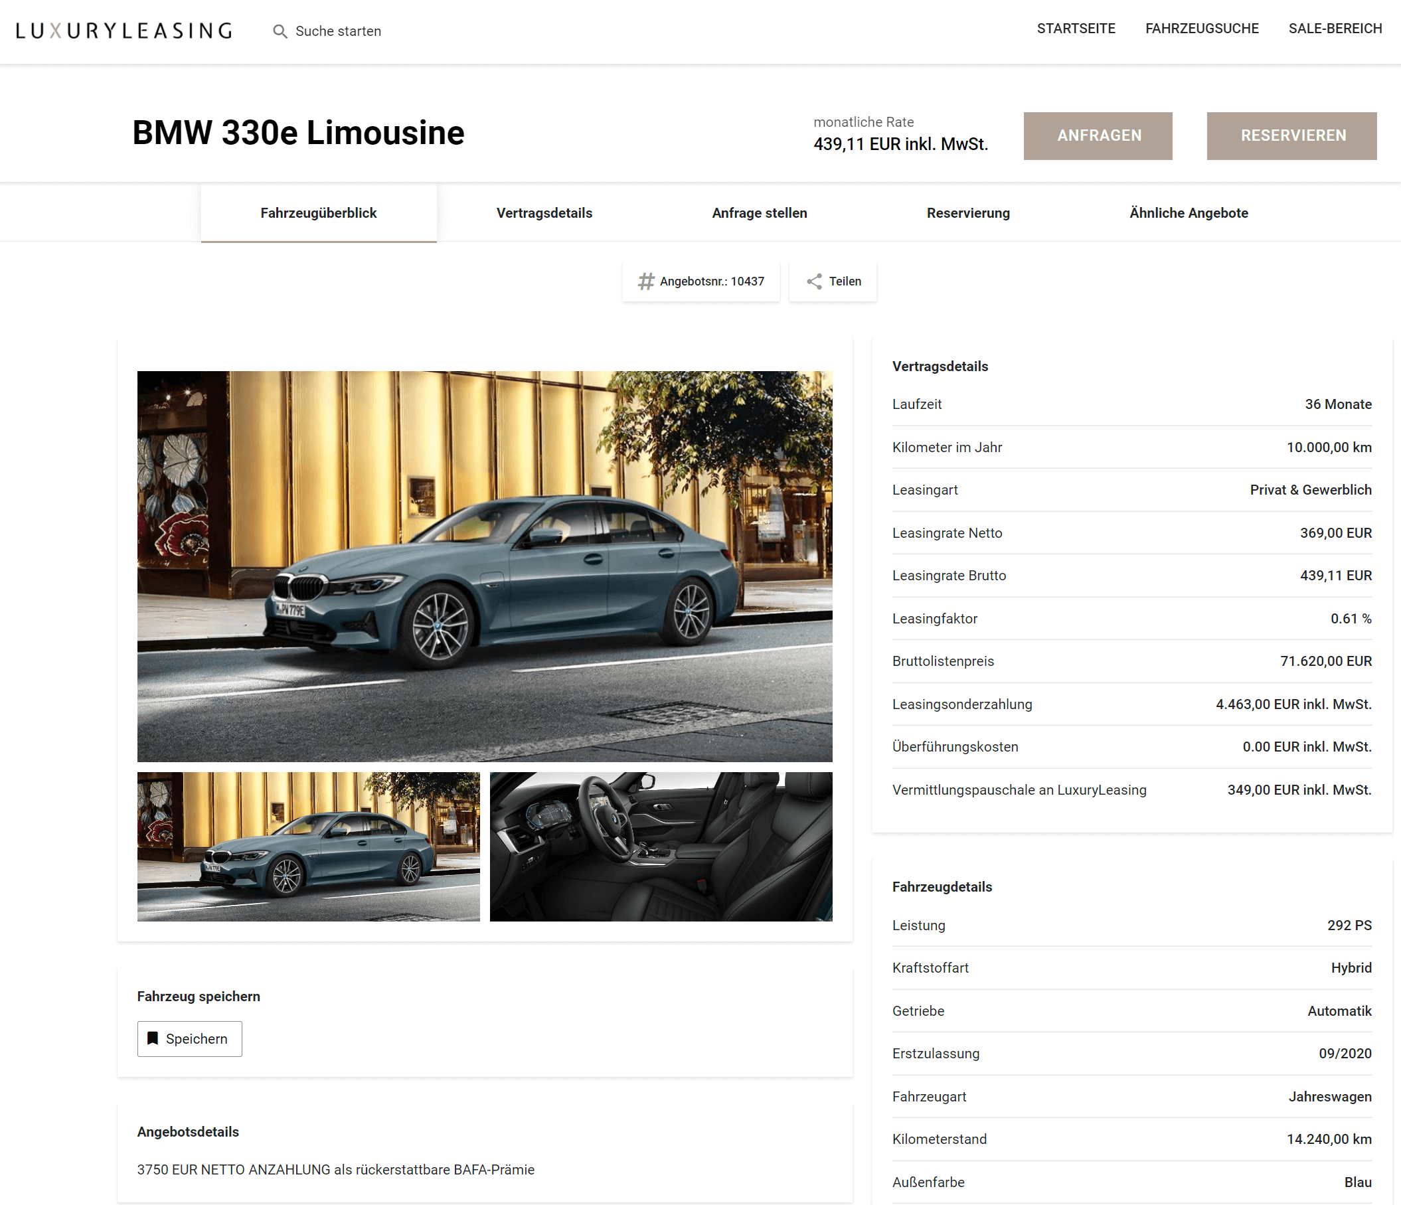Open FAHRZEUGSUCHE in top navigation
The image size is (1401, 1205).
(1202, 29)
